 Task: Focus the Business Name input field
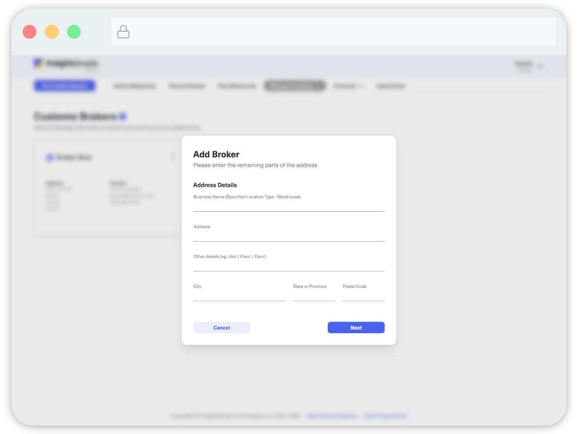tap(289, 206)
